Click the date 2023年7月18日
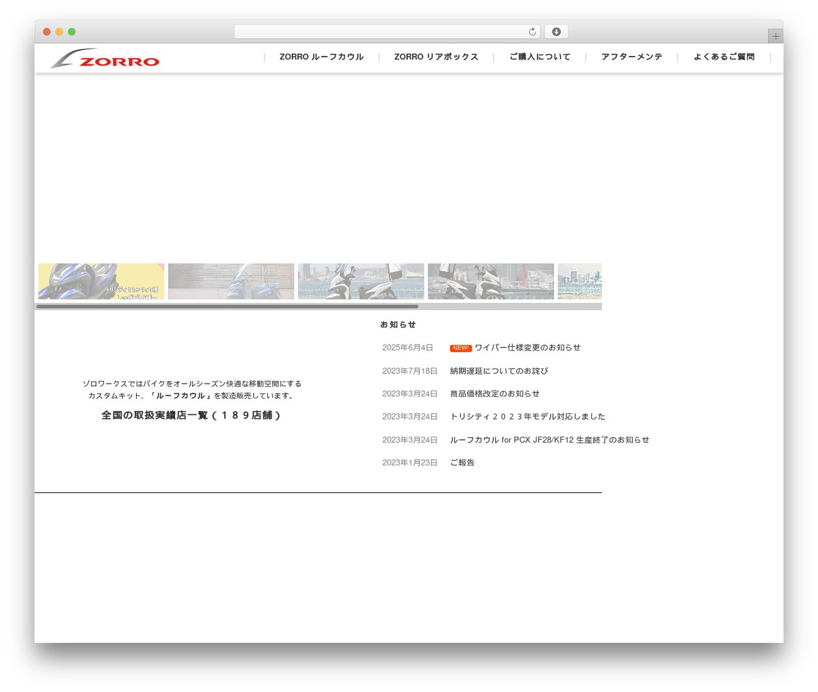 click(x=410, y=371)
